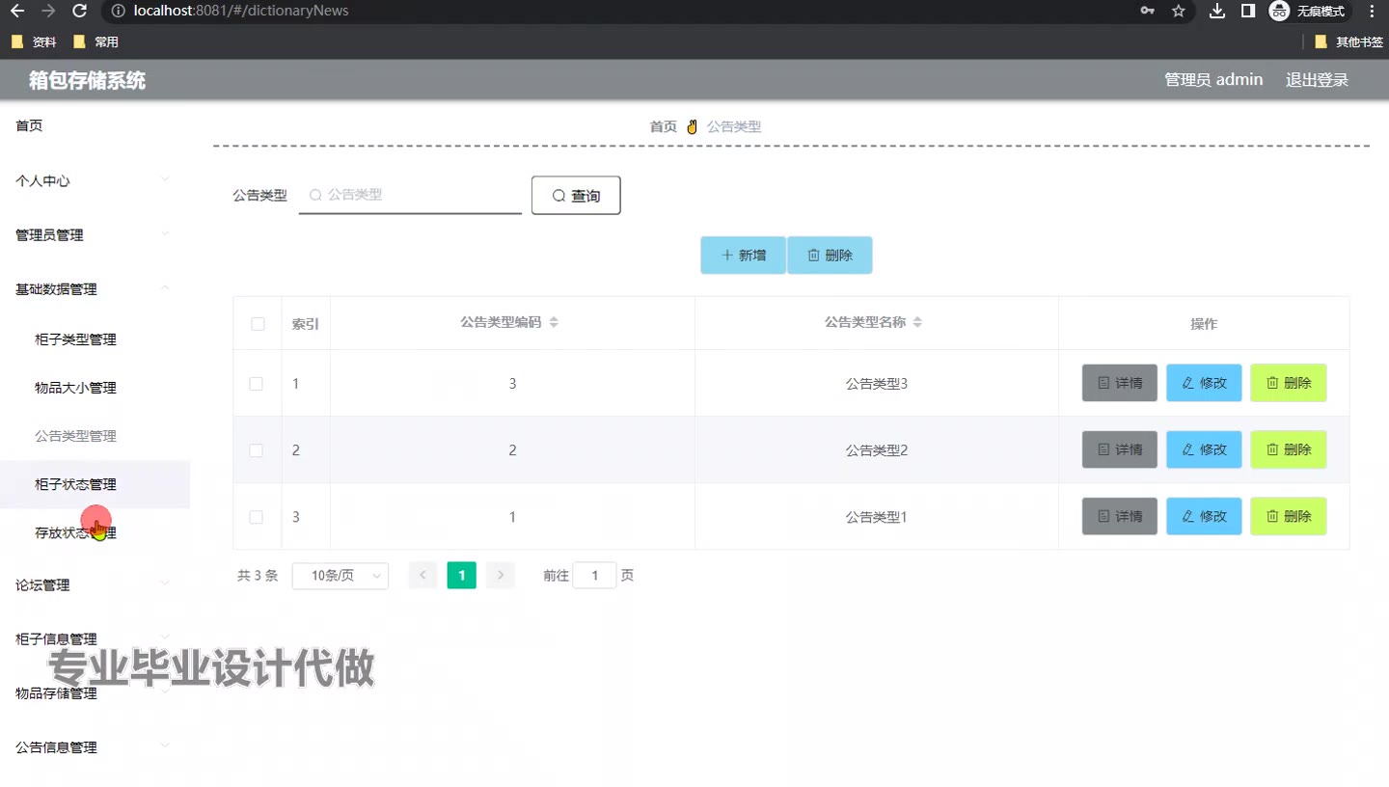Reload the page with the refresh icon
The image size is (1389, 787).
[80, 11]
